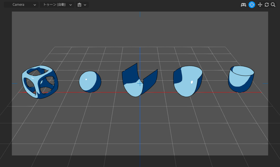Viewport: 280px width, 167px height.
Task: Toggle the blue target focus button
Action: (252, 5)
